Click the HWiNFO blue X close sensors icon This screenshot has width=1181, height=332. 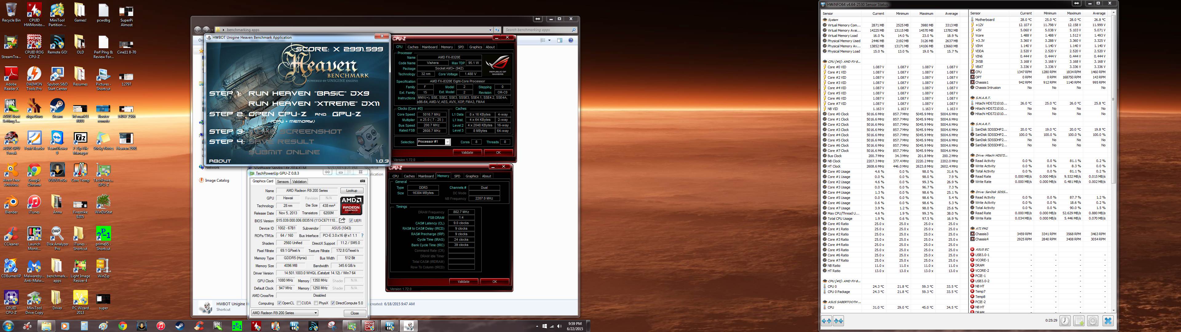[x=1108, y=321]
